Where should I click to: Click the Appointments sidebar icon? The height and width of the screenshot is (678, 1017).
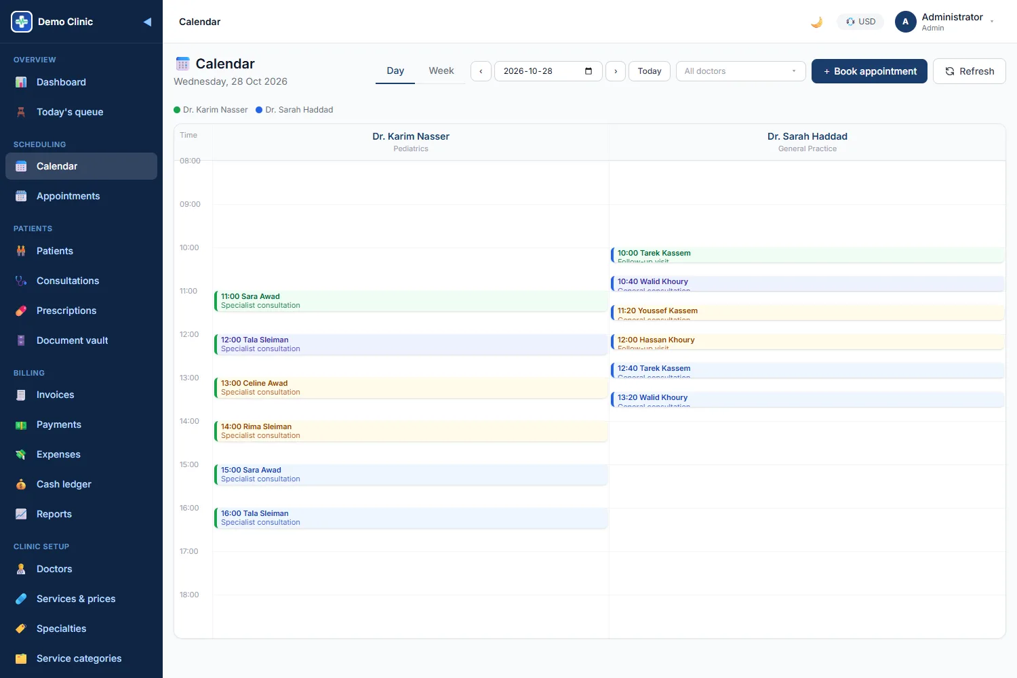[x=21, y=196]
